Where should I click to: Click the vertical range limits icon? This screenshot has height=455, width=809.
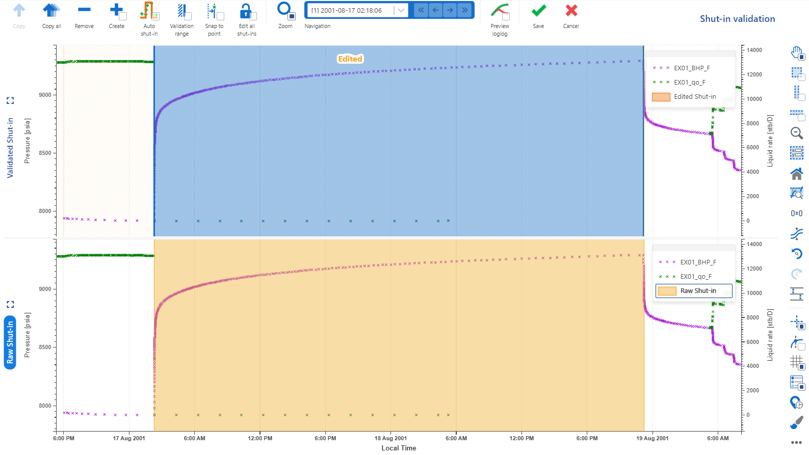tap(797, 294)
